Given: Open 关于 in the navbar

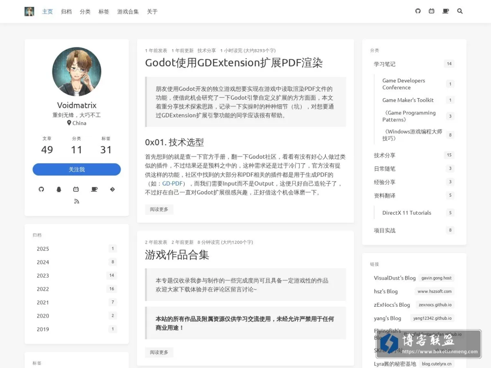Looking at the screenshot, I should pyautogui.click(x=152, y=11).
